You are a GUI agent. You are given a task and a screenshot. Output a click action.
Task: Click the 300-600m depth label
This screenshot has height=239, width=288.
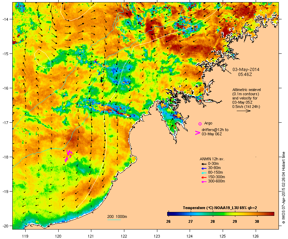216,181
